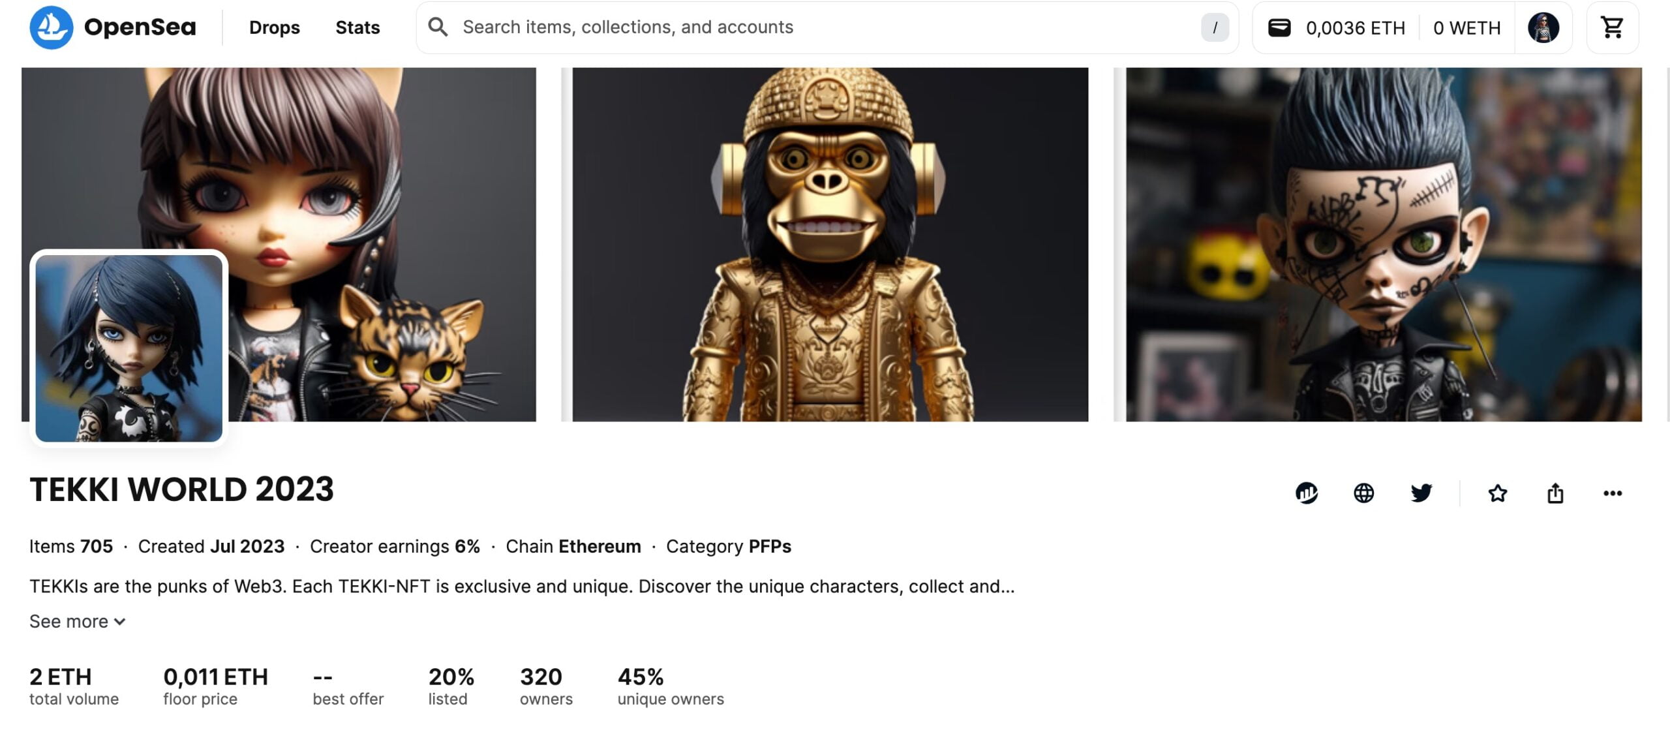Expand description with See more

pos(77,621)
